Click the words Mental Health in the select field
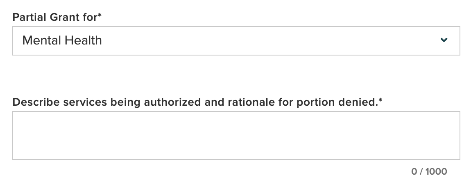 click(x=62, y=41)
